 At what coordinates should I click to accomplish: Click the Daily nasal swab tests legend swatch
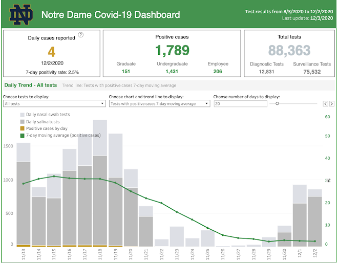[22, 115]
